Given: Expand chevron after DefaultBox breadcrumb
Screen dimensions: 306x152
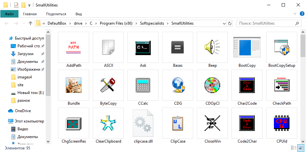Looking at the screenshot, I should 70,23.
